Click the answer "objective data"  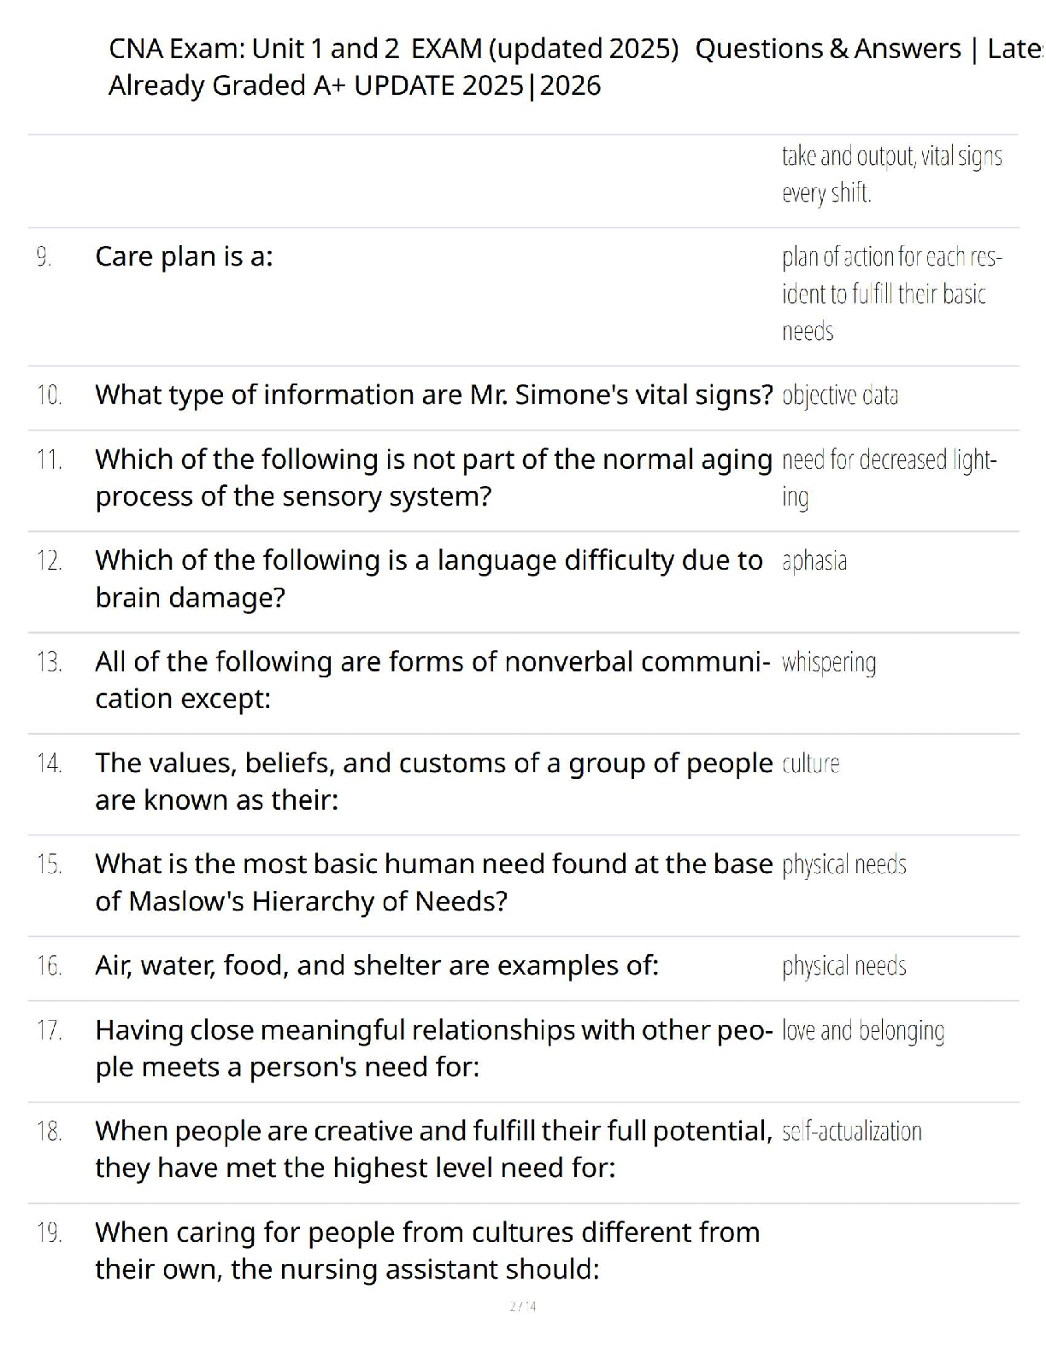(839, 395)
